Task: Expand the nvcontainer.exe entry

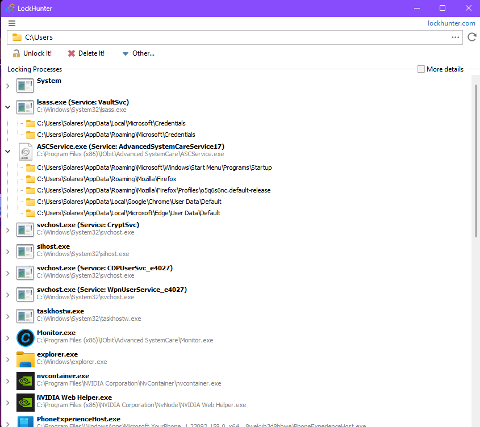Action: pos(8,382)
